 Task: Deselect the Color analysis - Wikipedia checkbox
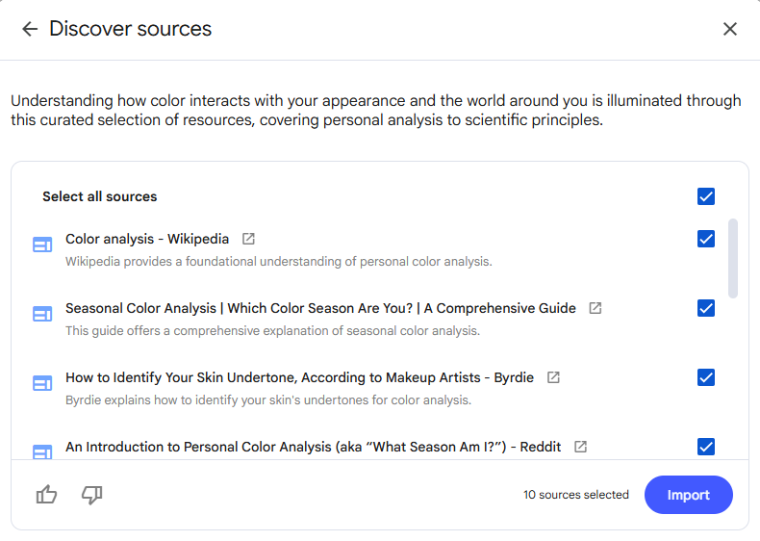[x=706, y=239]
